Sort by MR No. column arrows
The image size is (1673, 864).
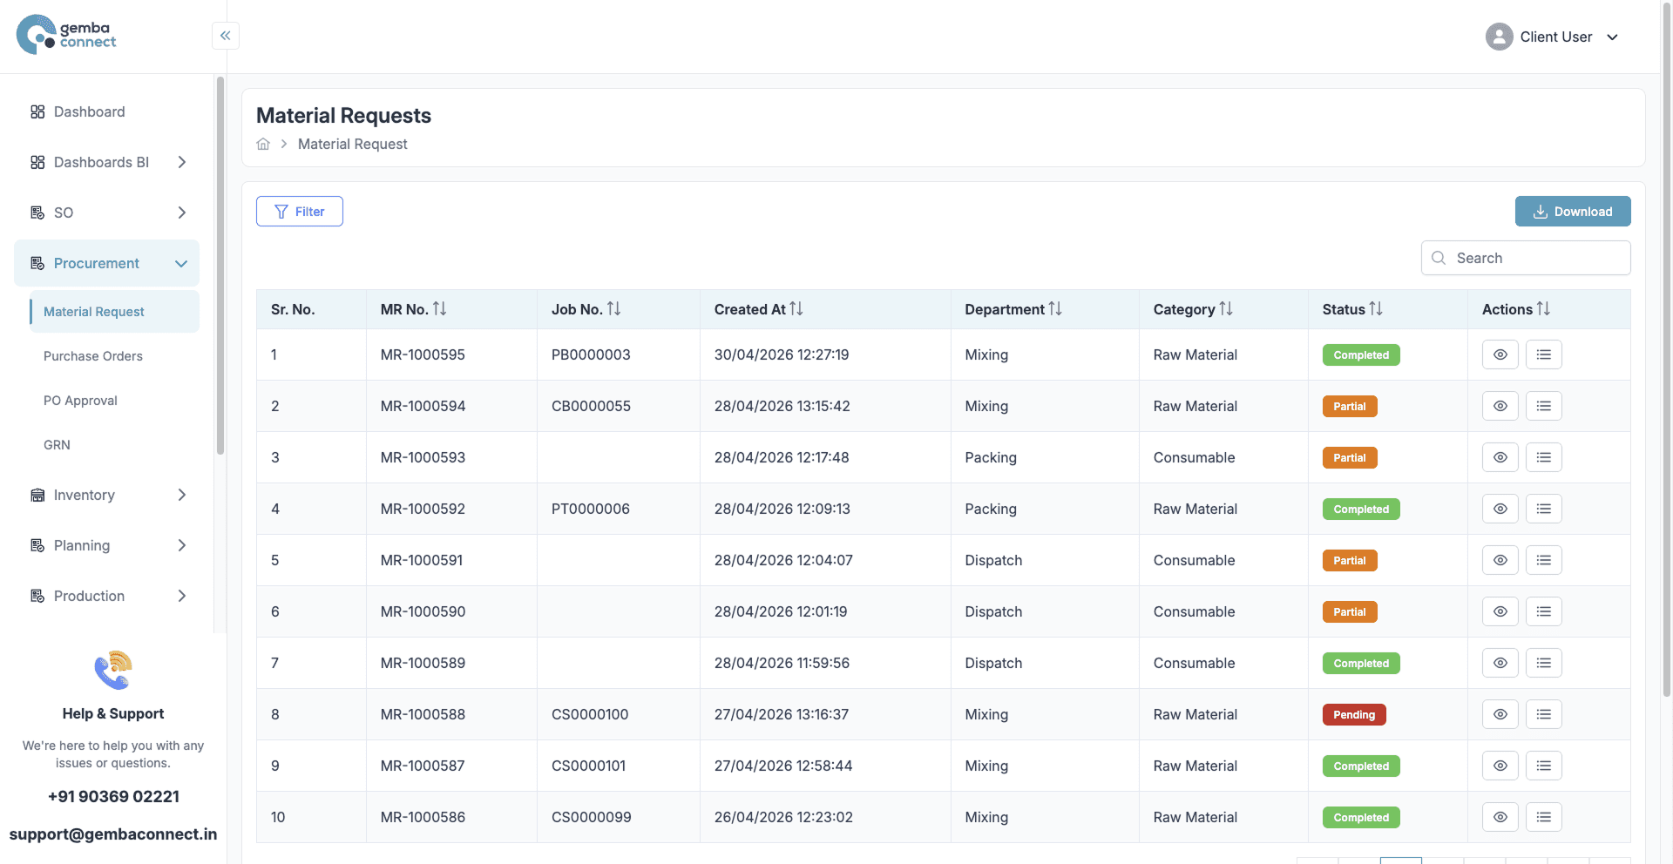(440, 308)
